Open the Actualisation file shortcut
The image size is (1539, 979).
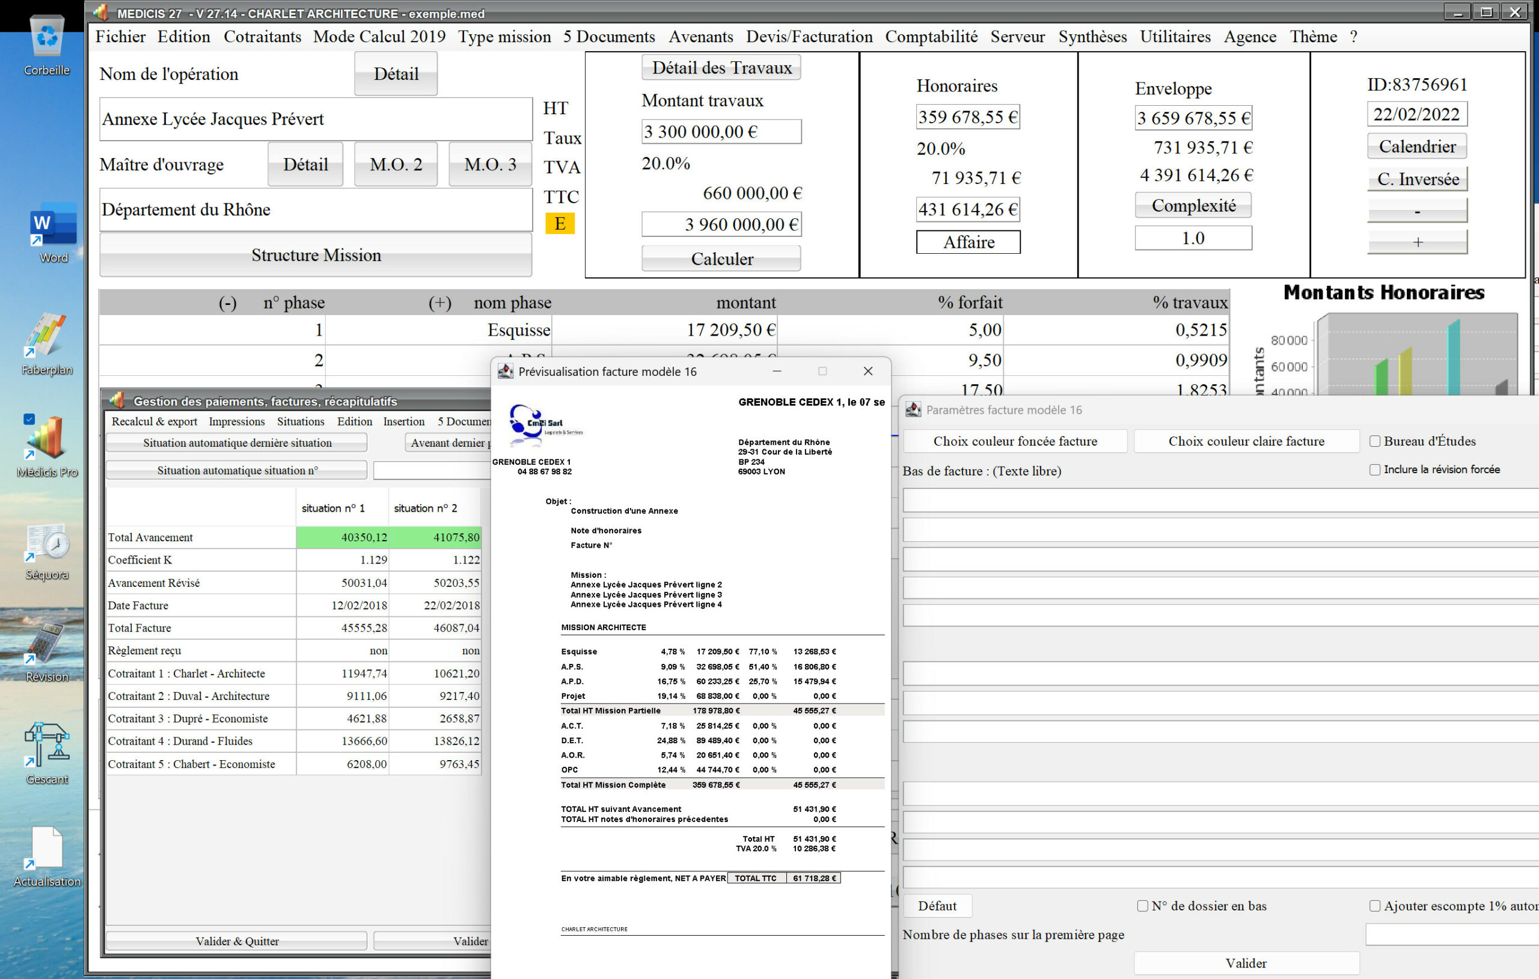coord(47,849)
